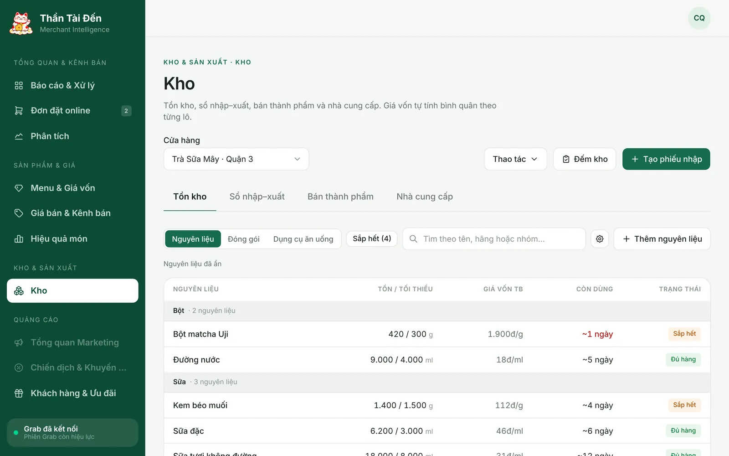Viewport: 729px width, 456px height.
Task: Click the lucky cat logo icon
Action: [x=21, y=23]
